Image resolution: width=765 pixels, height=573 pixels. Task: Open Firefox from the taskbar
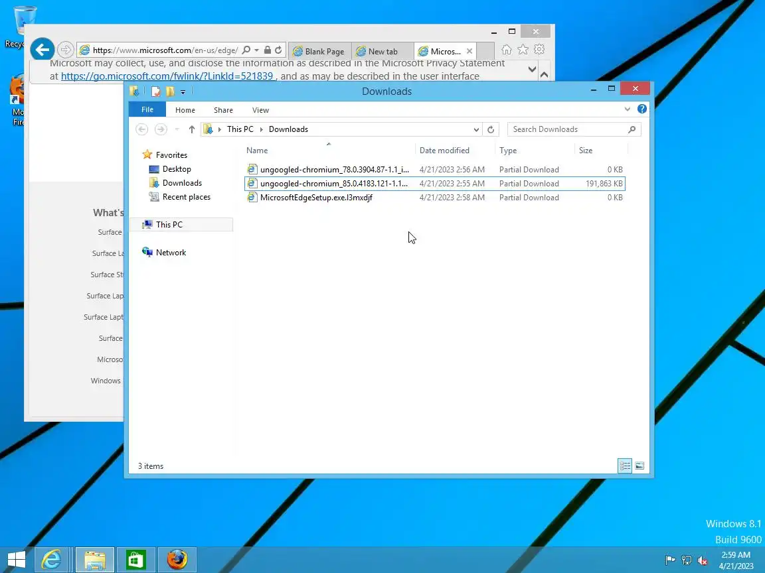(177, 560)
